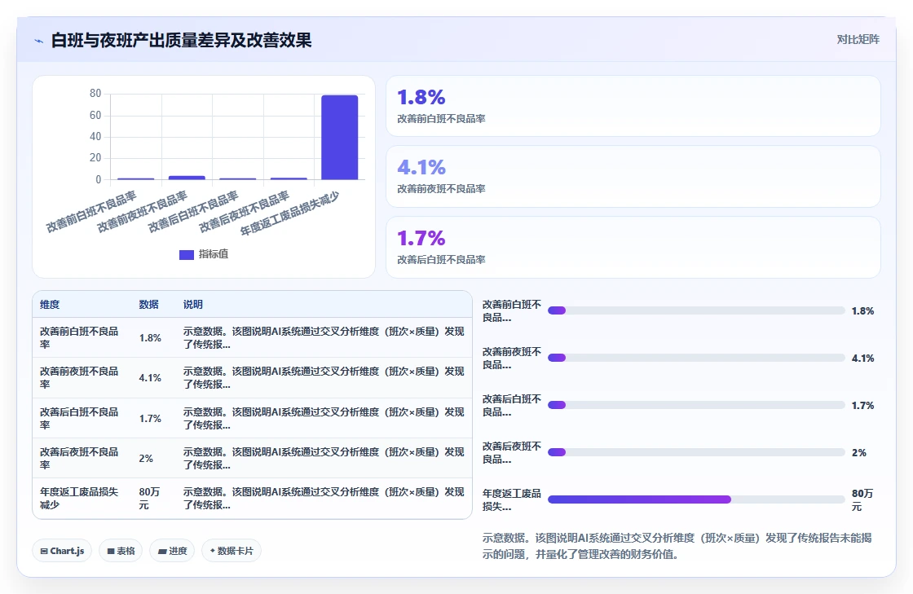Click the footnote paragraph starting 示意数据
913x594 pixels.
[x=677, y=546]
